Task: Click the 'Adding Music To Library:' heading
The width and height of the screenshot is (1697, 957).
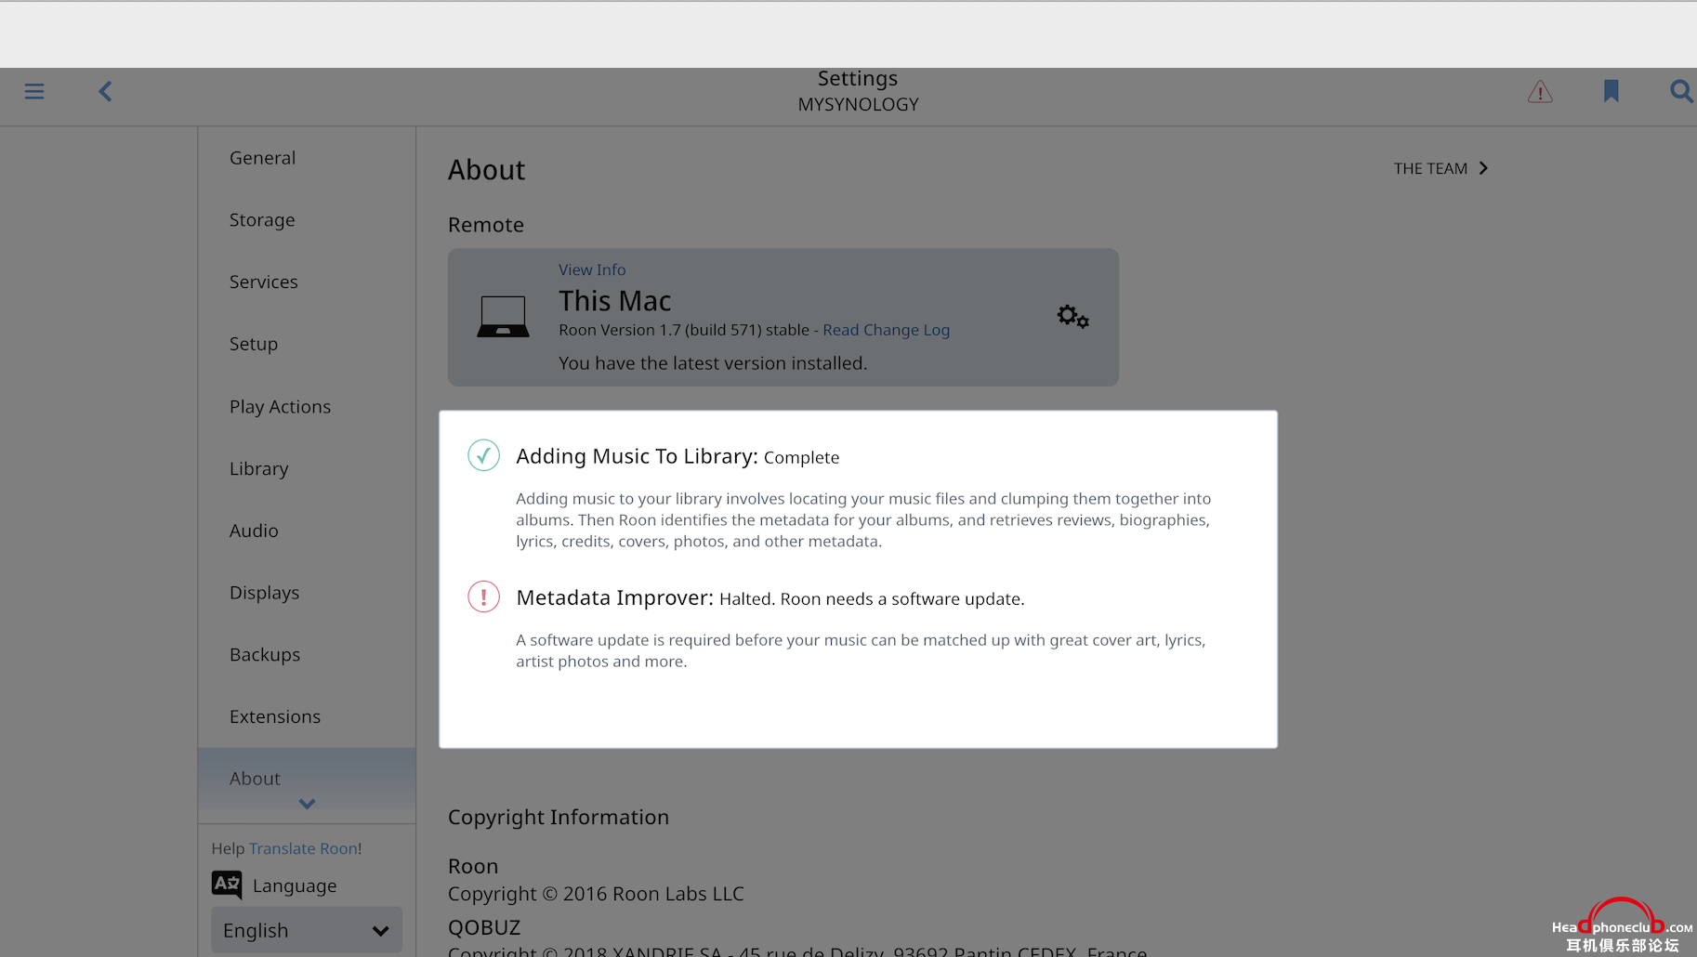Action: (638, 456)
